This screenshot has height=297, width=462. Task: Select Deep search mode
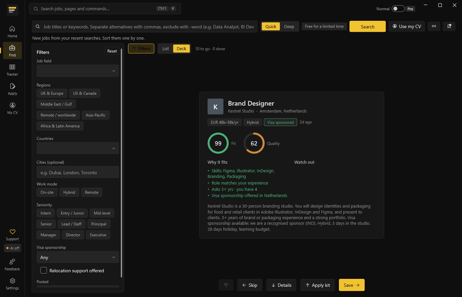(289, 26)
